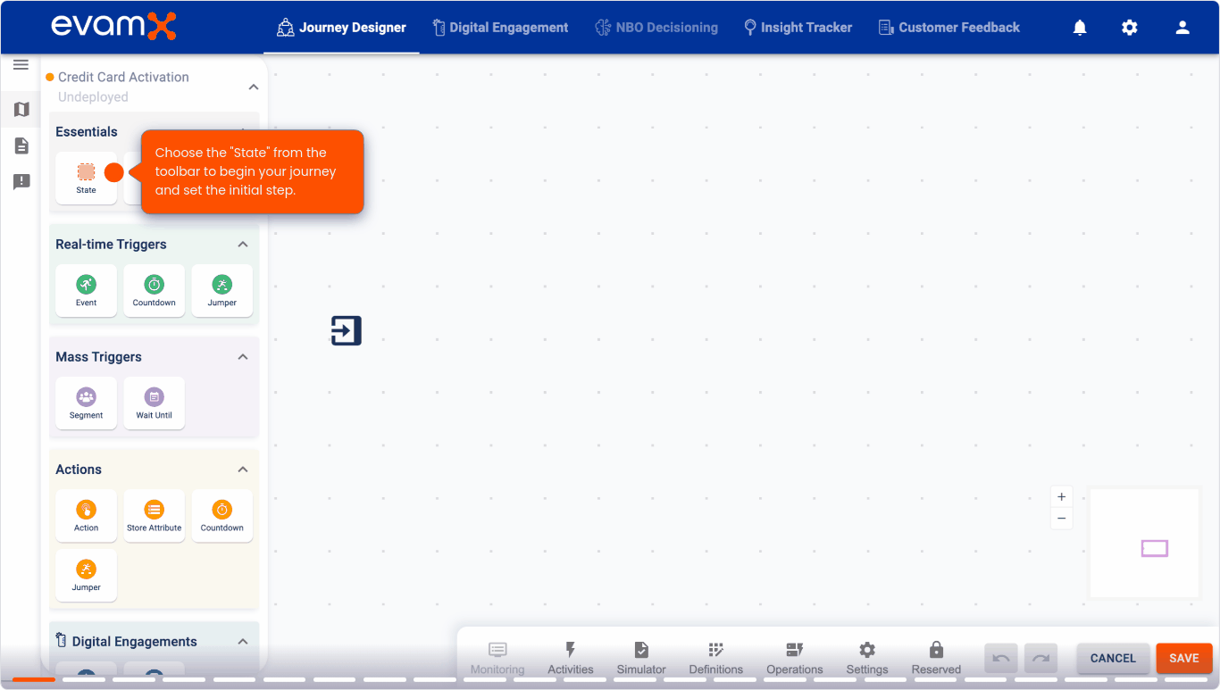Switch to the Digital Engagement tab

pyautogui.click(x=500, y=28)
